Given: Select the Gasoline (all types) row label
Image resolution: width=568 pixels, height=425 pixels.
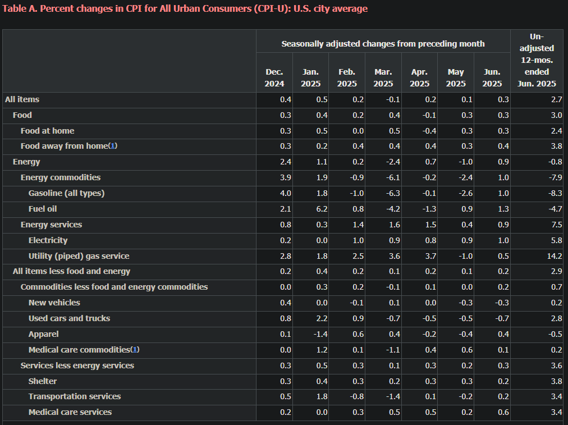Looking at the screenshot, I should click(x=66, y=193).
